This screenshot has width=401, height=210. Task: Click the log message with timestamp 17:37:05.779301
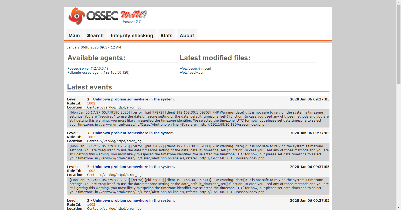coord(198,152)
